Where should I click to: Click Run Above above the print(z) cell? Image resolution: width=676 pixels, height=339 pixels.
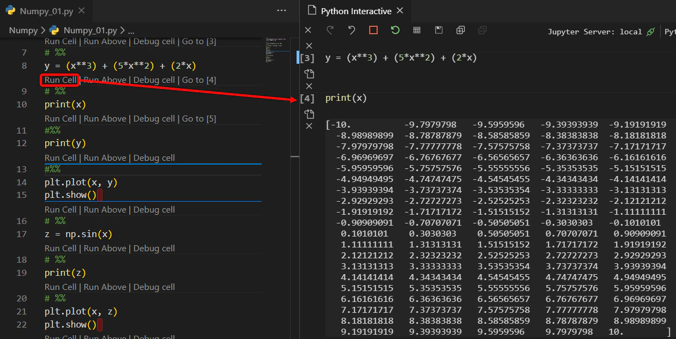click(105, 249)
